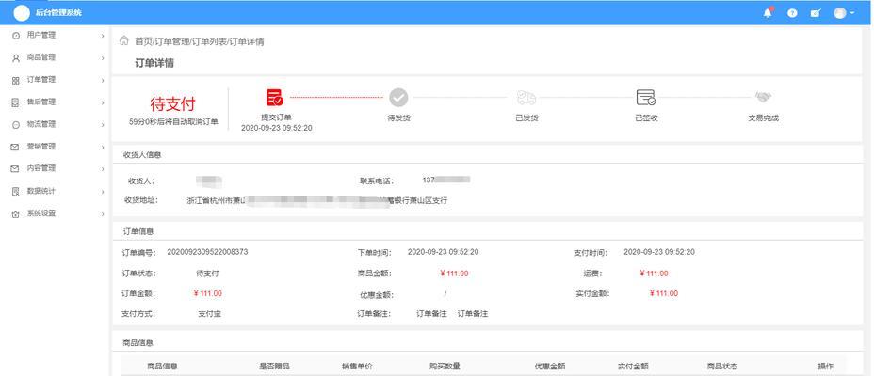Click the 运费 ￥111.00 value
This screenshot has height=376, width=874.
[x=654, y=274]
